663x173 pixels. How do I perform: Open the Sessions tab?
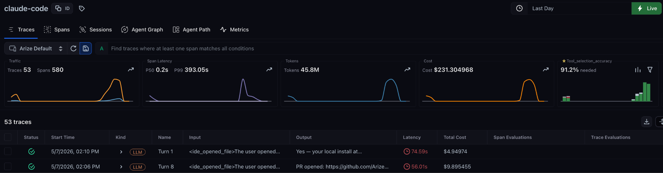click(x=96, y=29)
